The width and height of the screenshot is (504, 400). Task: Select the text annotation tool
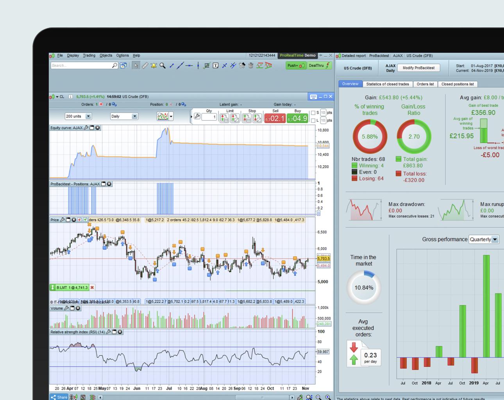tap(215, 66)
